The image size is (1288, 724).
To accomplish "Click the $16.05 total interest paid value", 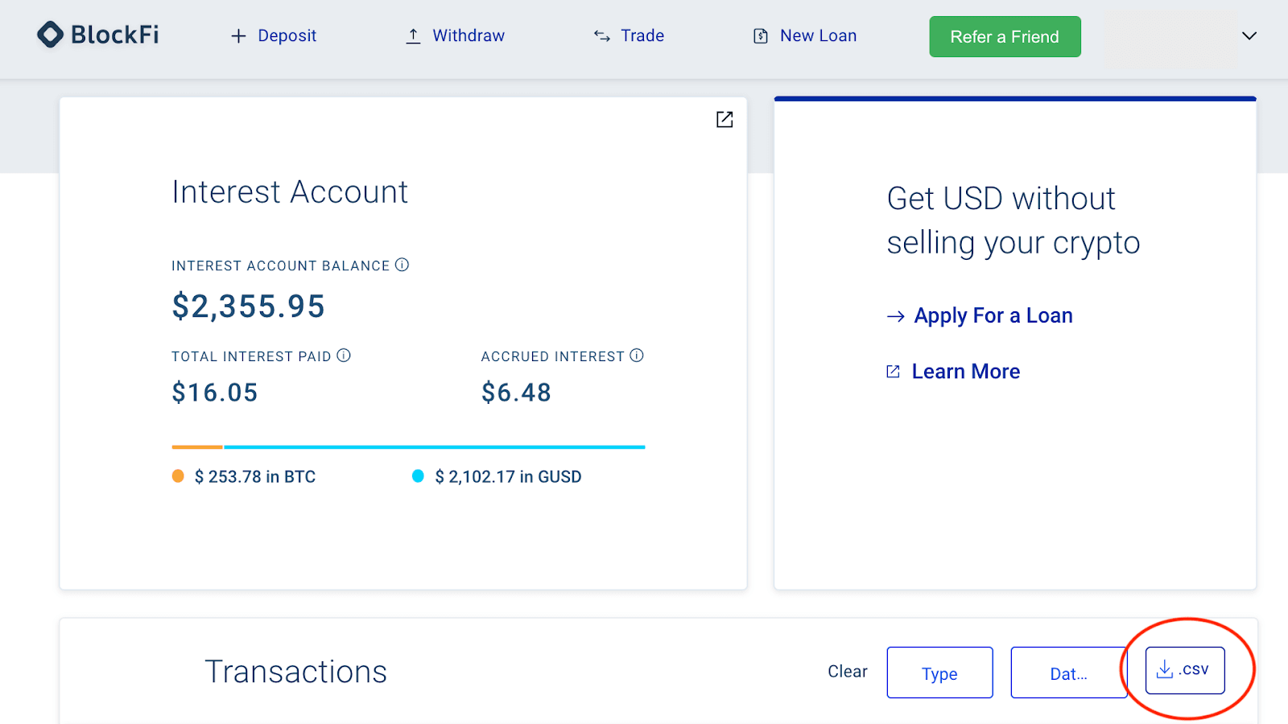I will [x=215, y=393].
